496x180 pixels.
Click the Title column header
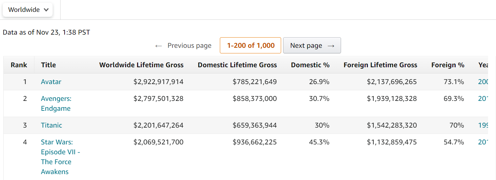pyautogui.click(x=48, y=65)
